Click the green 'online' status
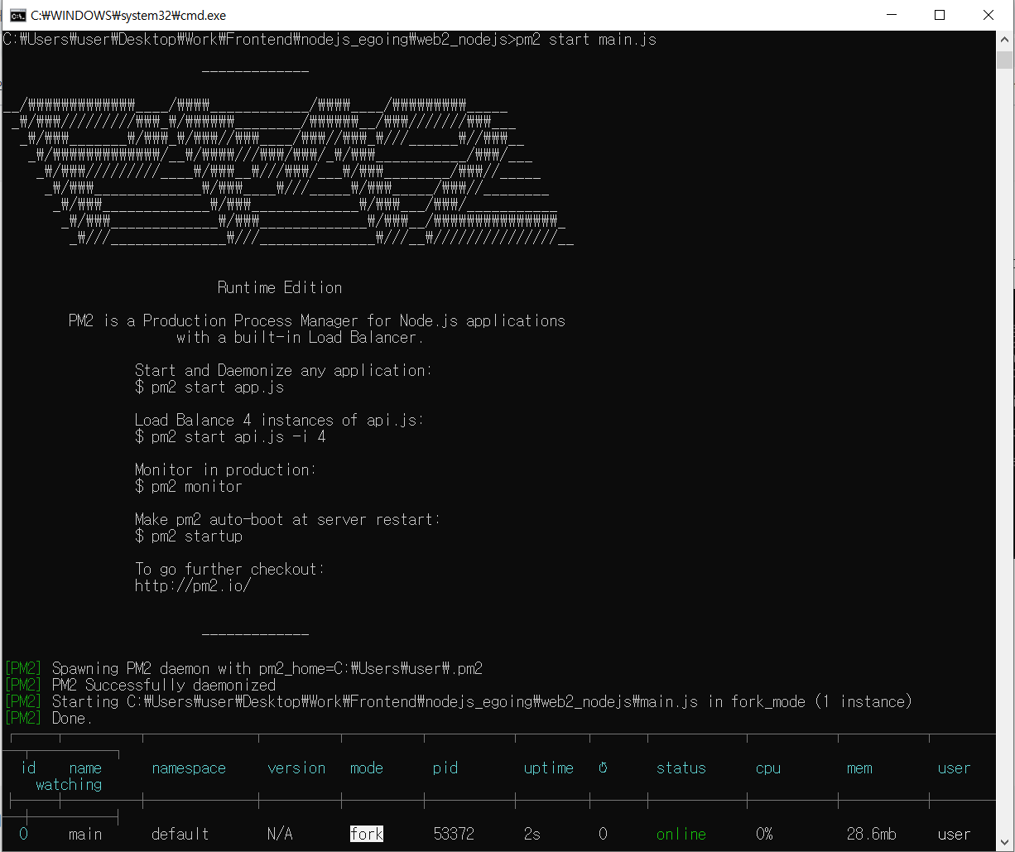The height and width of the screenshot is (852, 1015). point(681,834)
